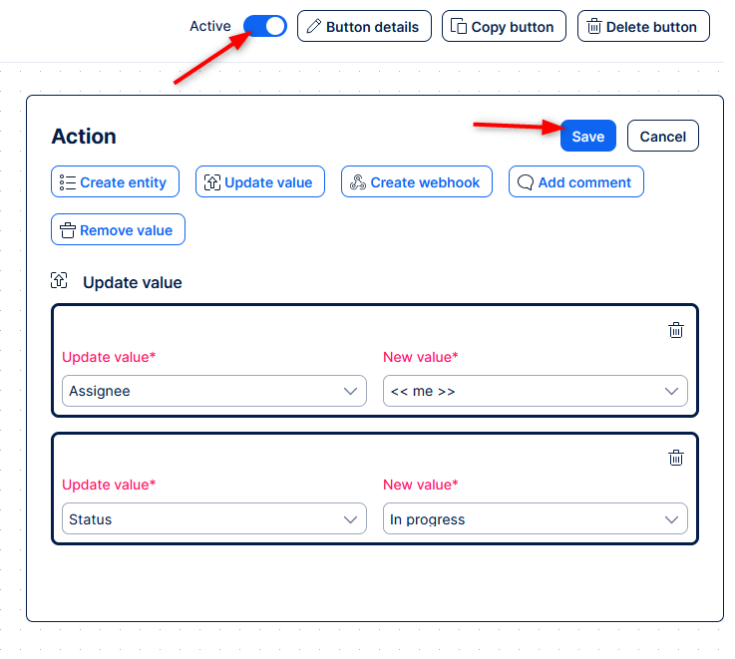
Task: Expand the 'In progress' new value dropdown
Action: click(x=535, y=519)
